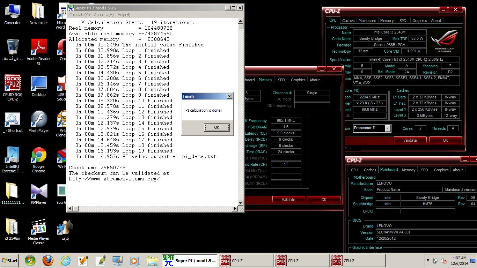Click the BIOS version 5ECN41WW(V4.00) field
The height and width of the screenshot is (268, 477).
tap(426, 232)
